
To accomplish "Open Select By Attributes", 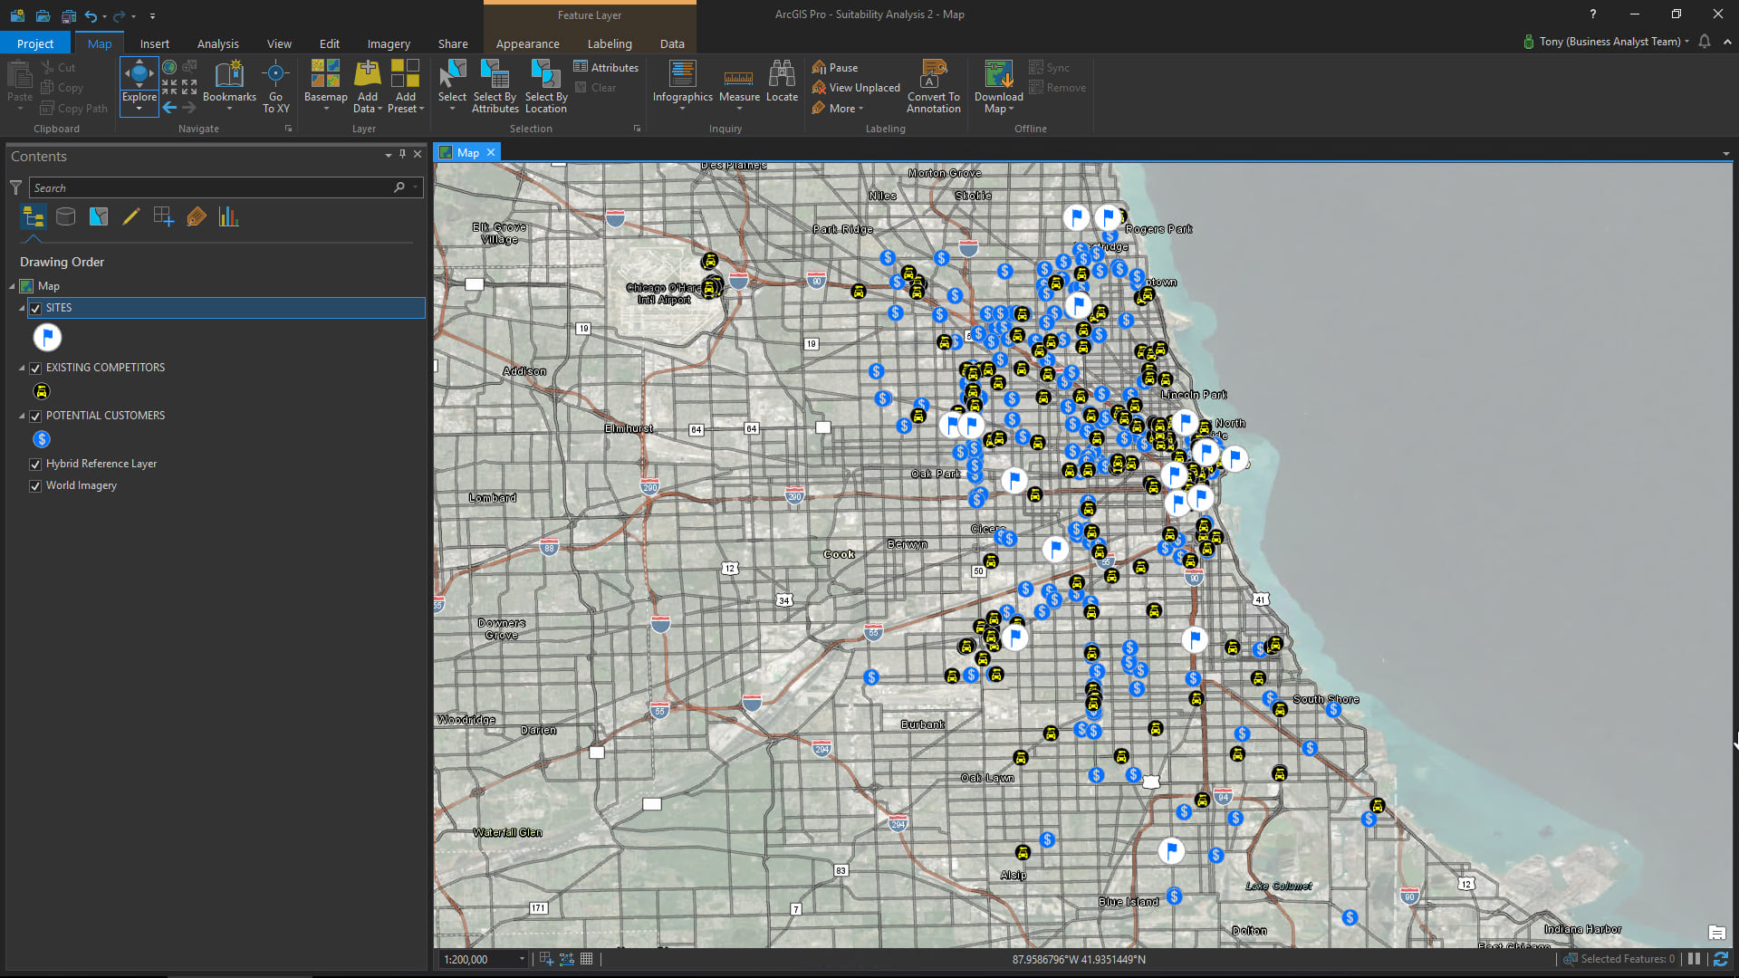I will click(x=495, y=87).
